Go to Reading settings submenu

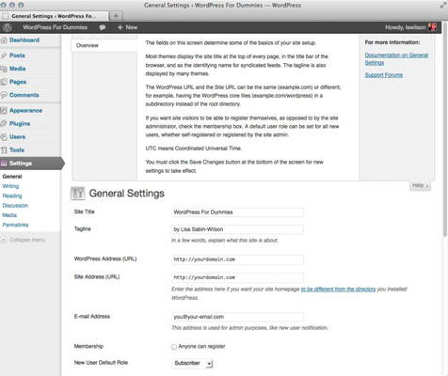12,196
